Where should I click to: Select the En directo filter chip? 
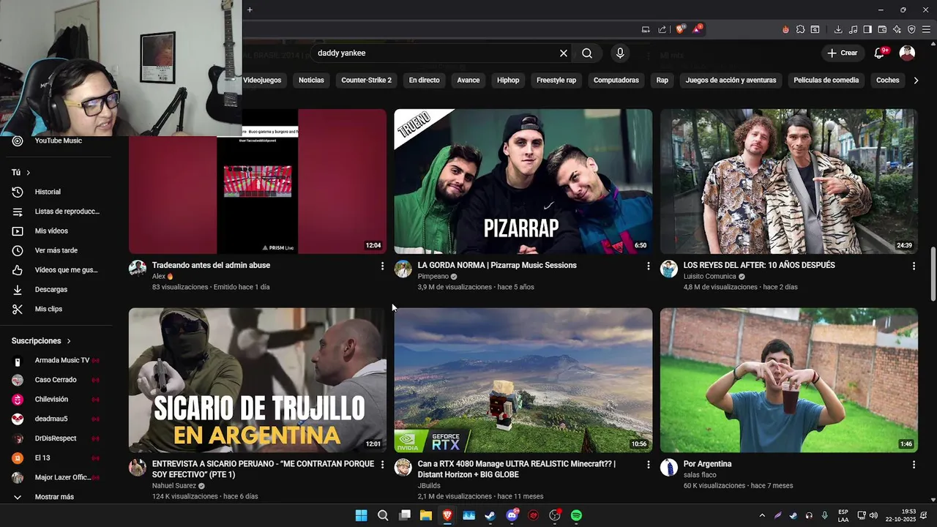425,80
